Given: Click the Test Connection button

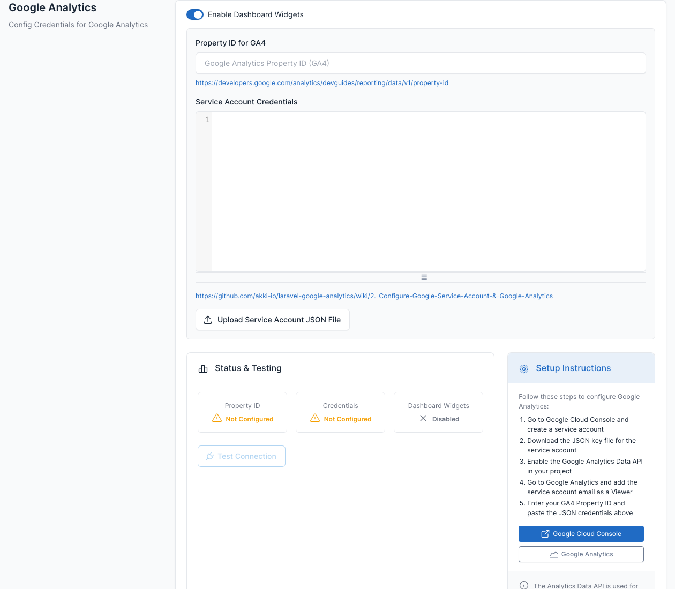Looking at the screenshot, I should 242,456.
